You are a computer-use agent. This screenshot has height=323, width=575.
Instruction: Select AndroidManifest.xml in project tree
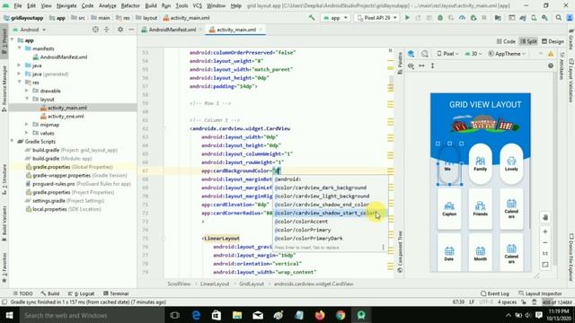pyautogui.click(x=64, y=57)
